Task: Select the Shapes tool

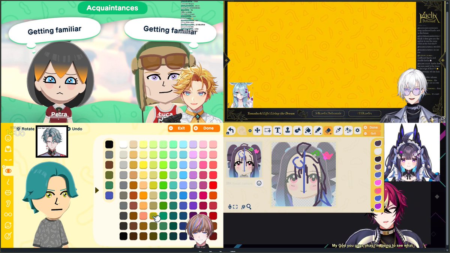Action: tap(298, 130)
